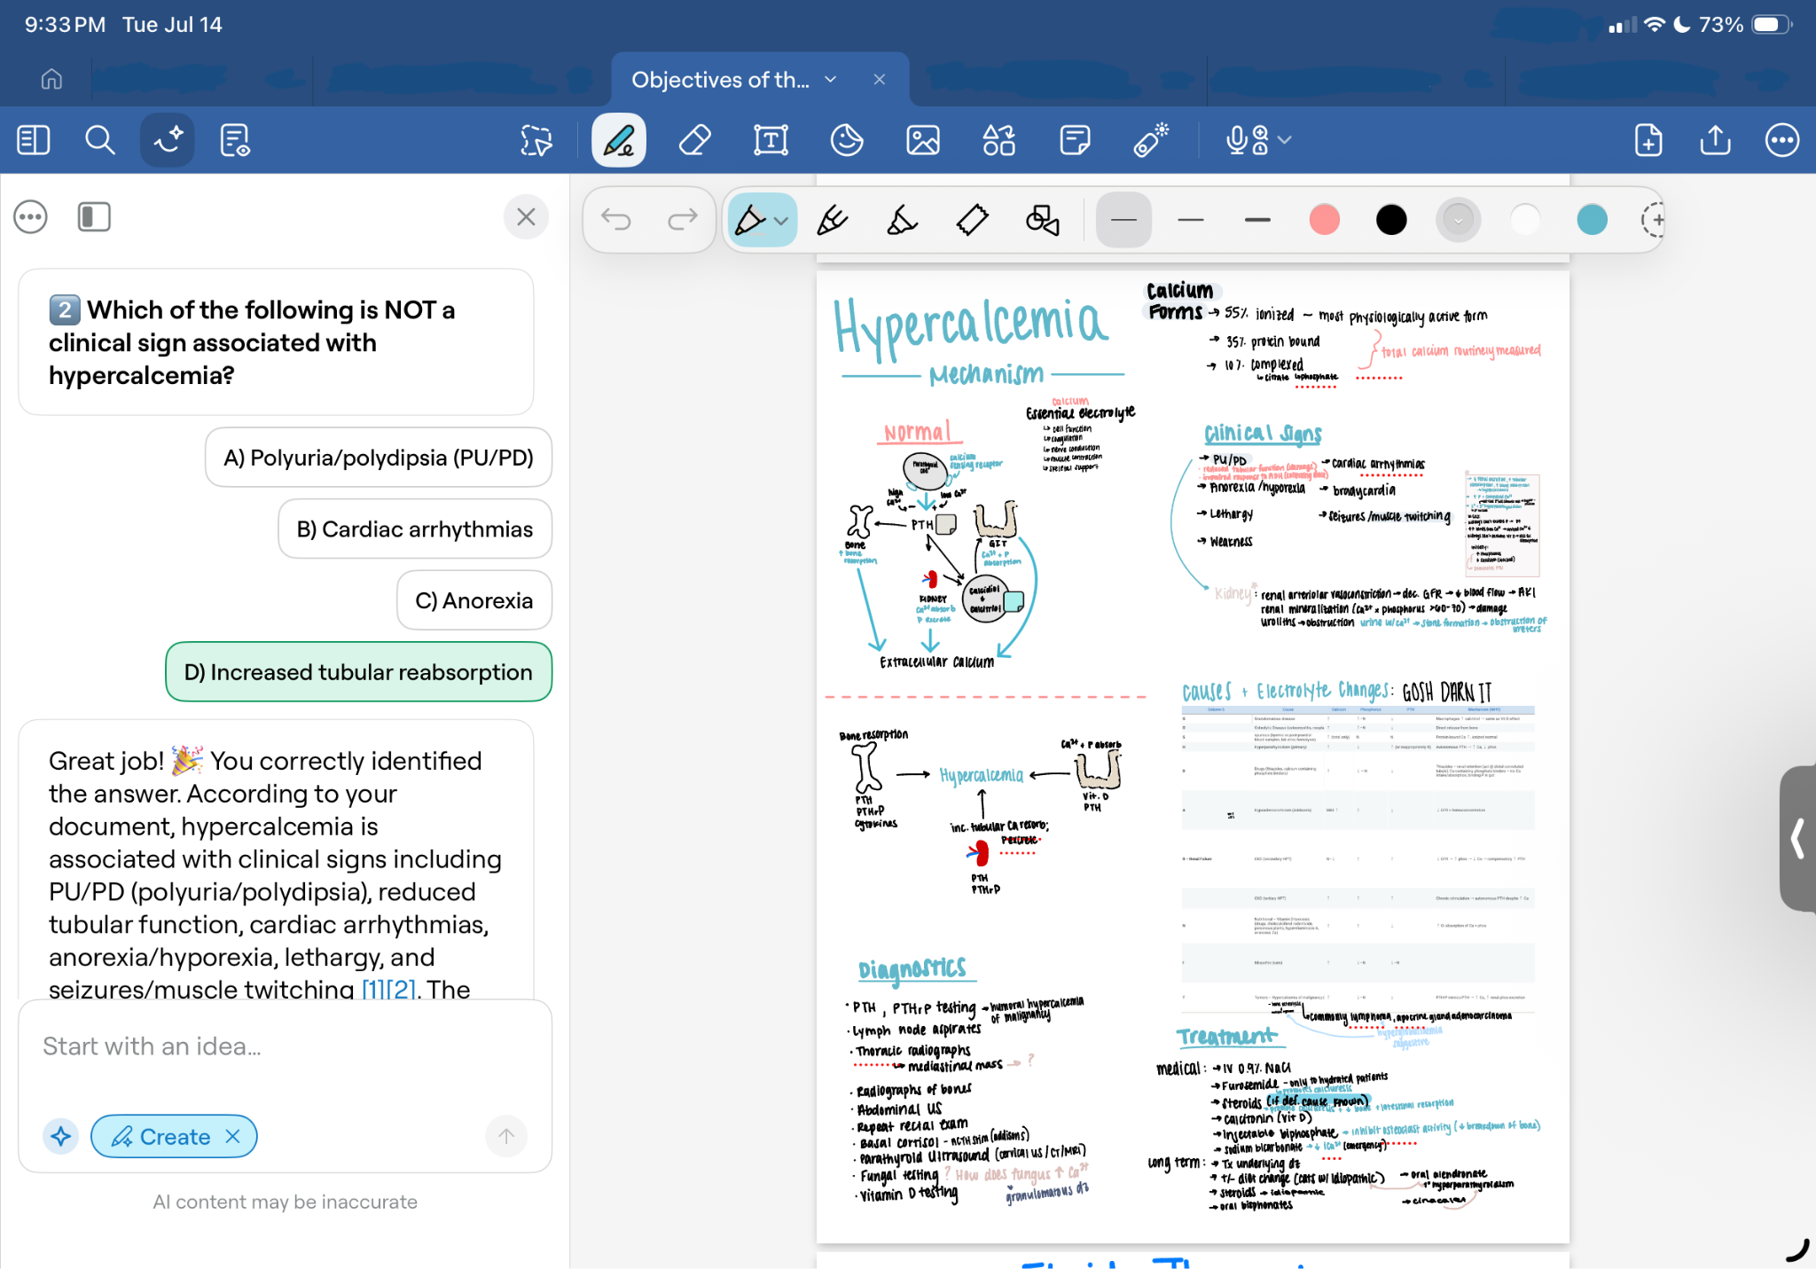Choose answer C Anorexia
The image size is (1816, 1269).
(474, 600)
